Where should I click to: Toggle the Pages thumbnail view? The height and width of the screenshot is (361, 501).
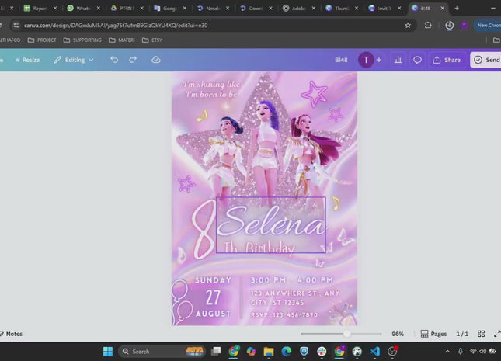coord(434,334)
